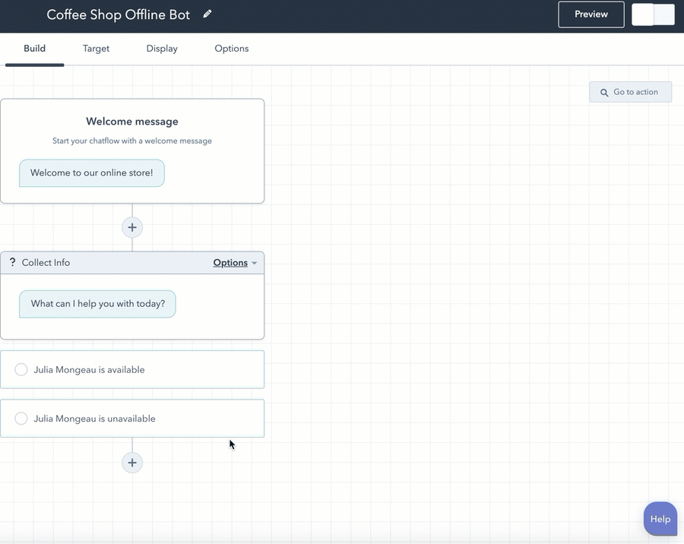Switch to the Target tab
Screen dimensions: 684x544
[x=96, y=48]
